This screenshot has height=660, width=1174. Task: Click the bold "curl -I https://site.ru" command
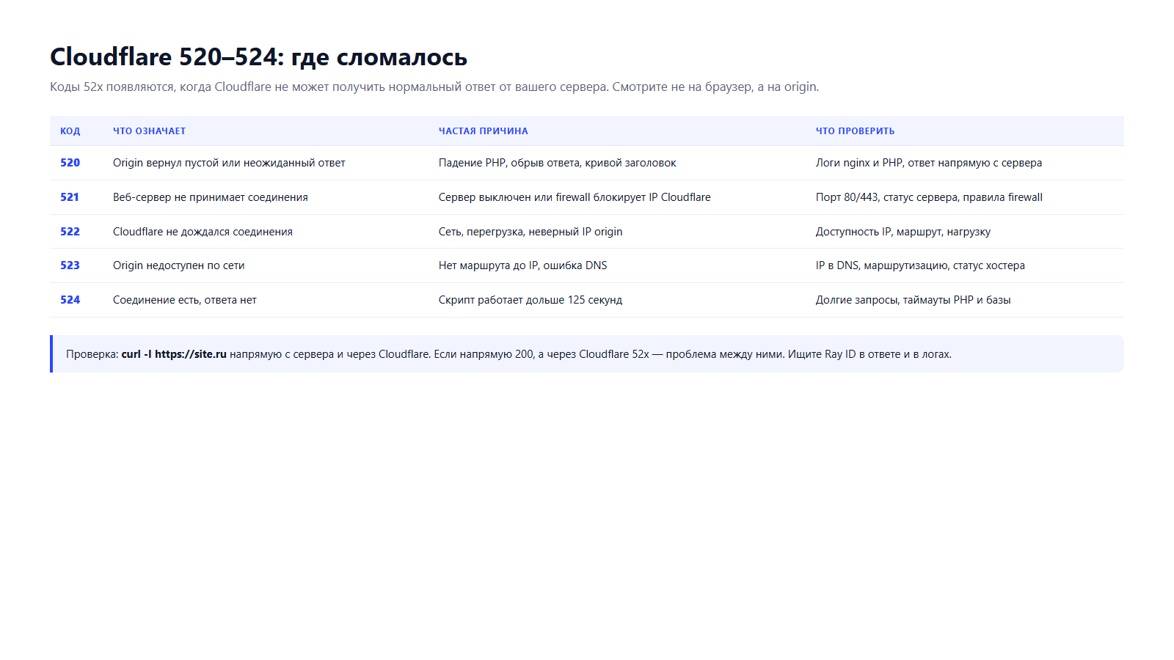(174, 354)
